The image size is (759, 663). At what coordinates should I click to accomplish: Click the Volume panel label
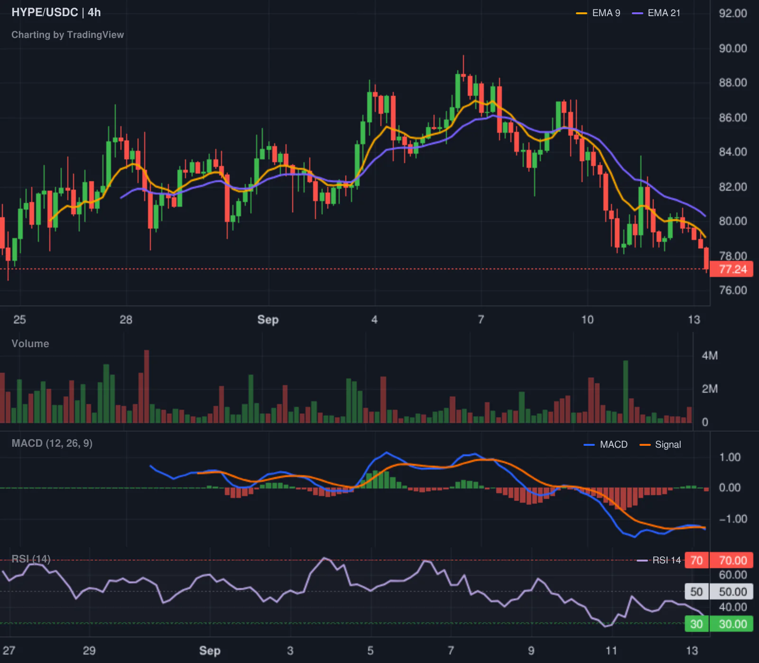point(30,343)
